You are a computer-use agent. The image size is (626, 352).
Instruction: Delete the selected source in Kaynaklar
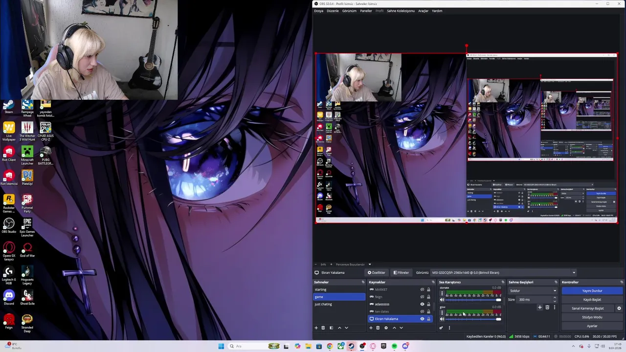378,328
